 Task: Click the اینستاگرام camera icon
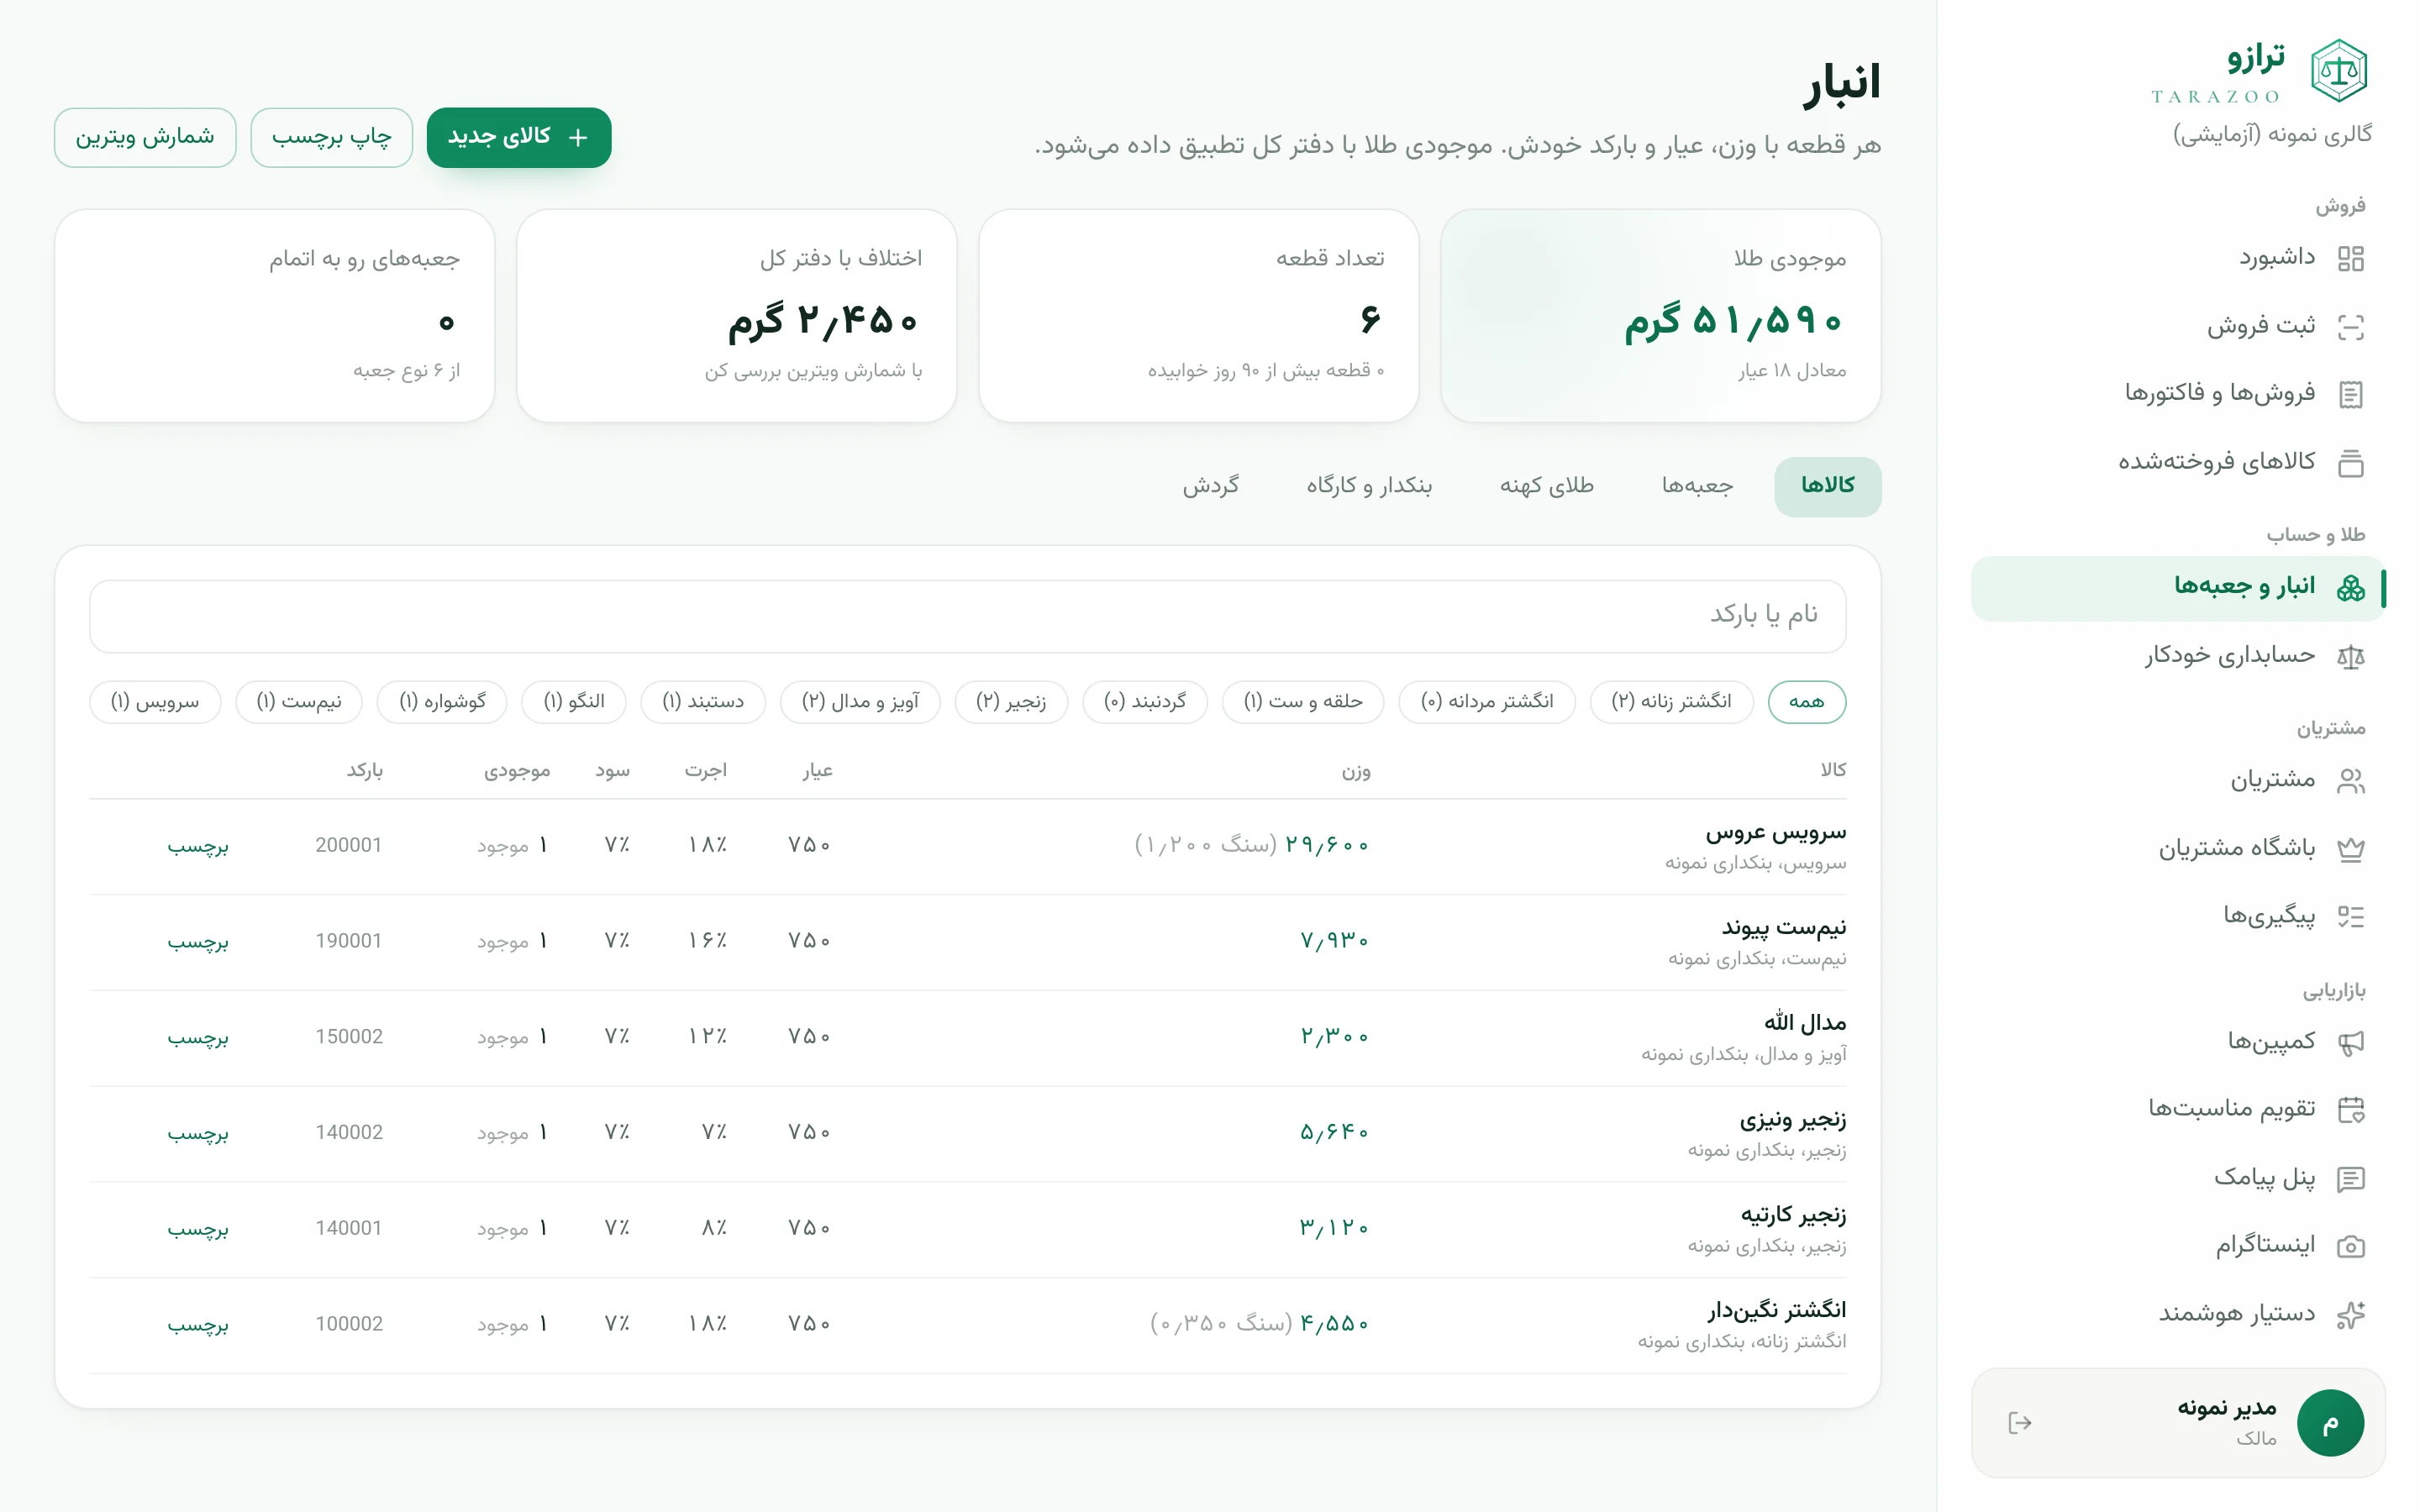2350,1246
